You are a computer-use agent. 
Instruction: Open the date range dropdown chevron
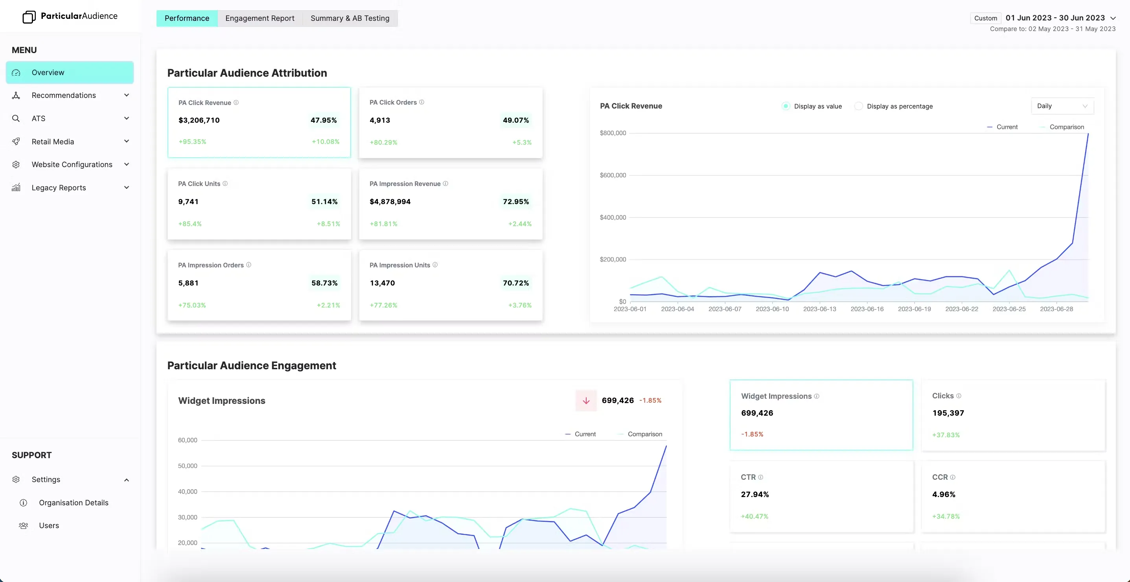pos(1113,18)
